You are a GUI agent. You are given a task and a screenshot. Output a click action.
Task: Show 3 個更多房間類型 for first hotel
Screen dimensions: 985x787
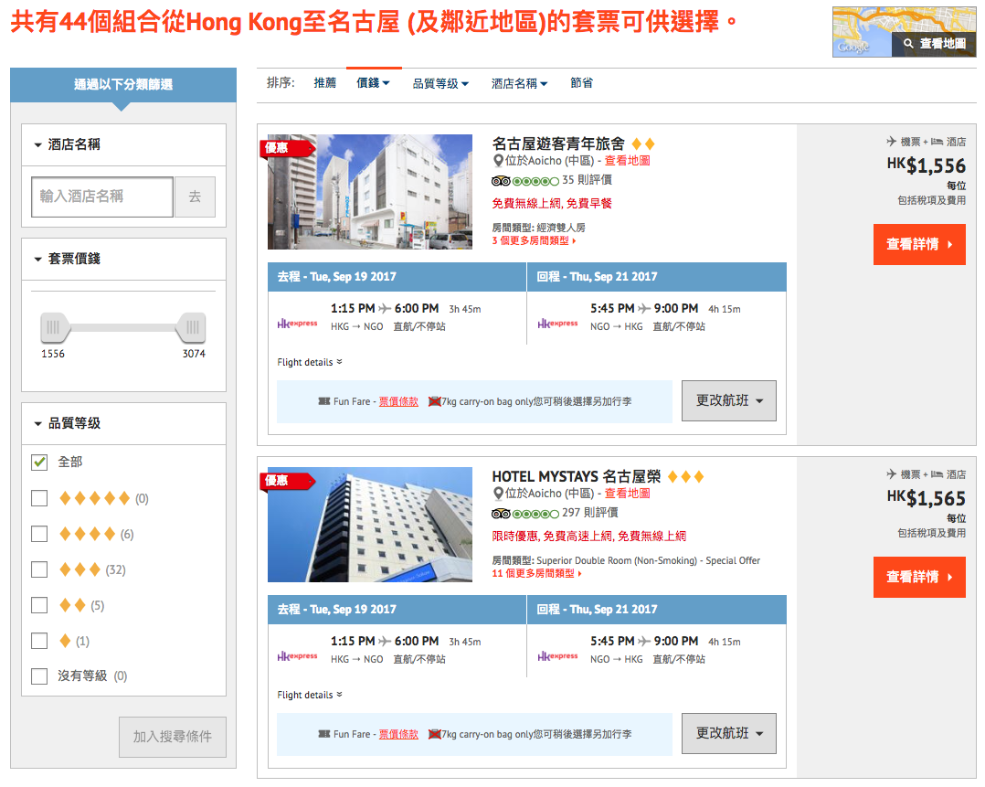click(534, 240)
